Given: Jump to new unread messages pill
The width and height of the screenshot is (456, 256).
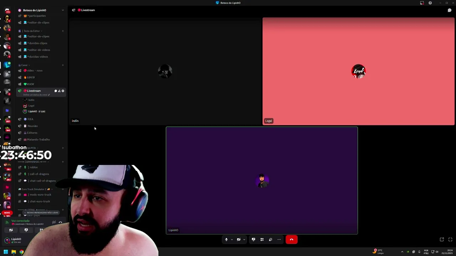Looking at the screenshot, I should pyautogui.click(x=41, y=213).
